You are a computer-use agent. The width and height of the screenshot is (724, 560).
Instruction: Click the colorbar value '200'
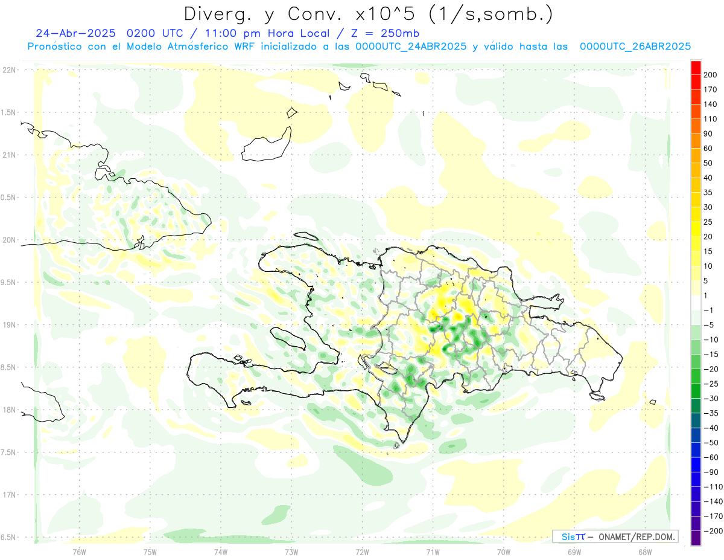coord(710,75)
